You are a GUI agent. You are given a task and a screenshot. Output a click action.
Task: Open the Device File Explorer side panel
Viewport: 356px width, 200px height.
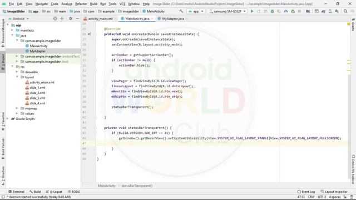(353, 169)
